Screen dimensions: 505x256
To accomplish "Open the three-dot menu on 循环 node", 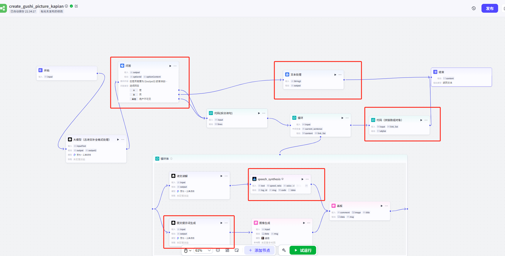I will click(347, 118).
